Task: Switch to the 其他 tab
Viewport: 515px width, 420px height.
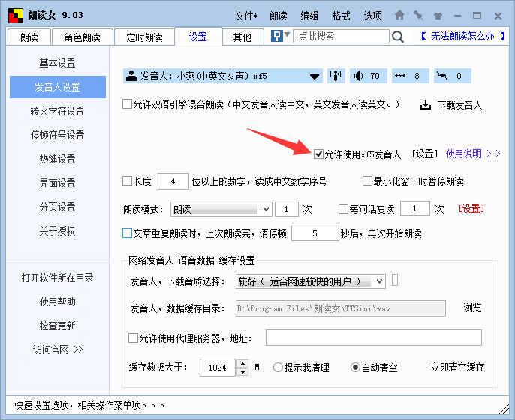Action: [x=242, y=37]
